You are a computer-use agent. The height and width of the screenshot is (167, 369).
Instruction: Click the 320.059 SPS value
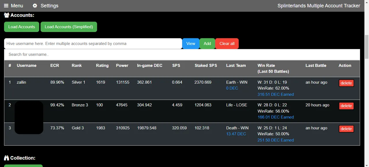[x=179, y=128]
